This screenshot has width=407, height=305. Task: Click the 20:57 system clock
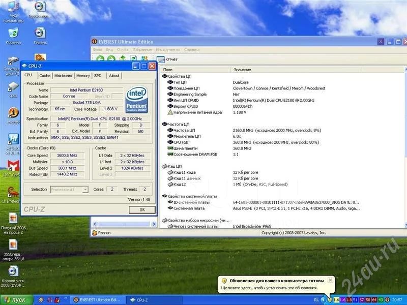coord(397,300)
